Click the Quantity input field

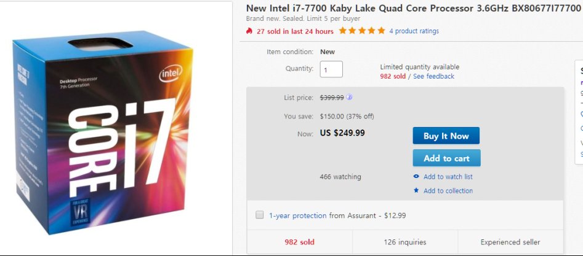331,69
